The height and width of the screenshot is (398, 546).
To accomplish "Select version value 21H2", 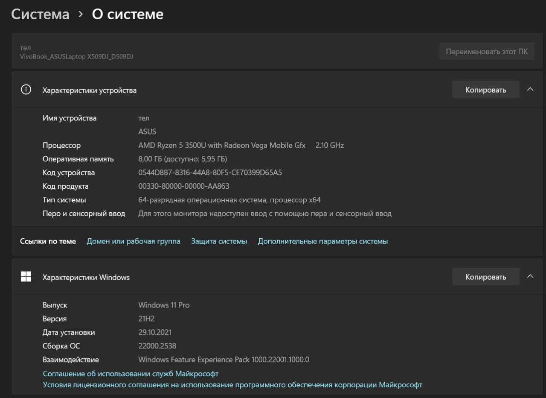I will [145, 319].
